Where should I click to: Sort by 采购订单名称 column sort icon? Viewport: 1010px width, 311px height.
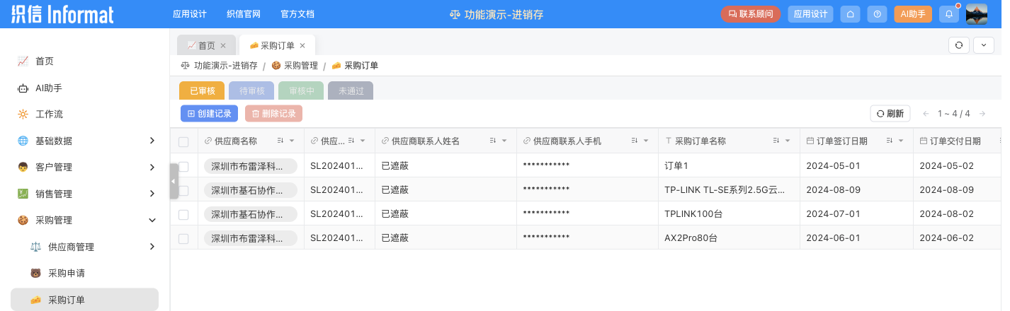(776, 141)
